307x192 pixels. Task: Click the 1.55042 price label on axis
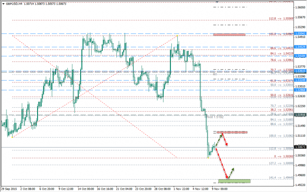pyautogui.click(x=301, y=34)
